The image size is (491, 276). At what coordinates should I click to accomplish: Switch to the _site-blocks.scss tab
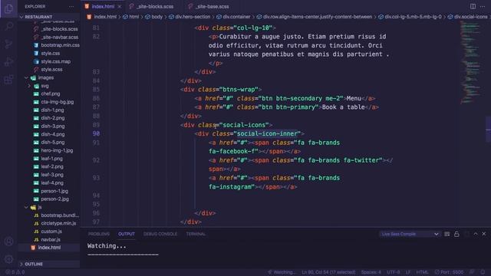[155, 7]
